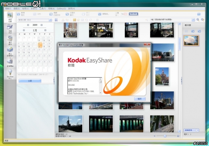This screenshot has height=146, width=209.
Task: Click the large thumbnails icon right of zoom slider
Action: [178, 136]
